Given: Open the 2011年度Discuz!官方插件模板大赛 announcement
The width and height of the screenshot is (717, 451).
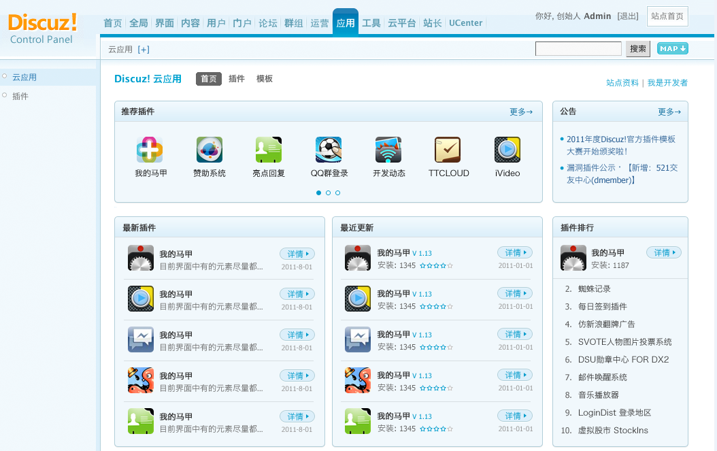Looking at the screenshot, I should (621, 145).
